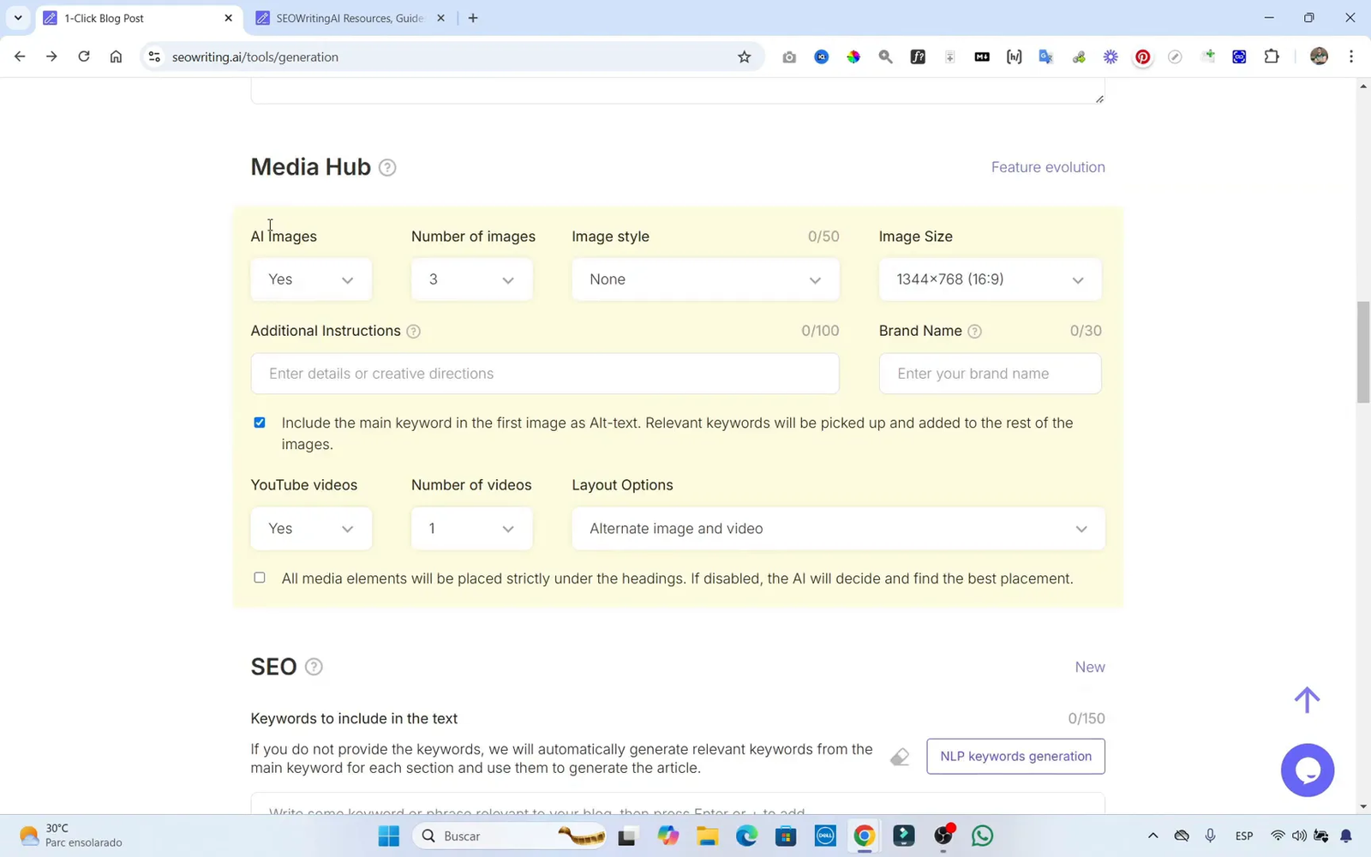The image size is (1371, 857).
Task: Click the browser extensions puzzle icon
Action: click(x=1272, y=57)
